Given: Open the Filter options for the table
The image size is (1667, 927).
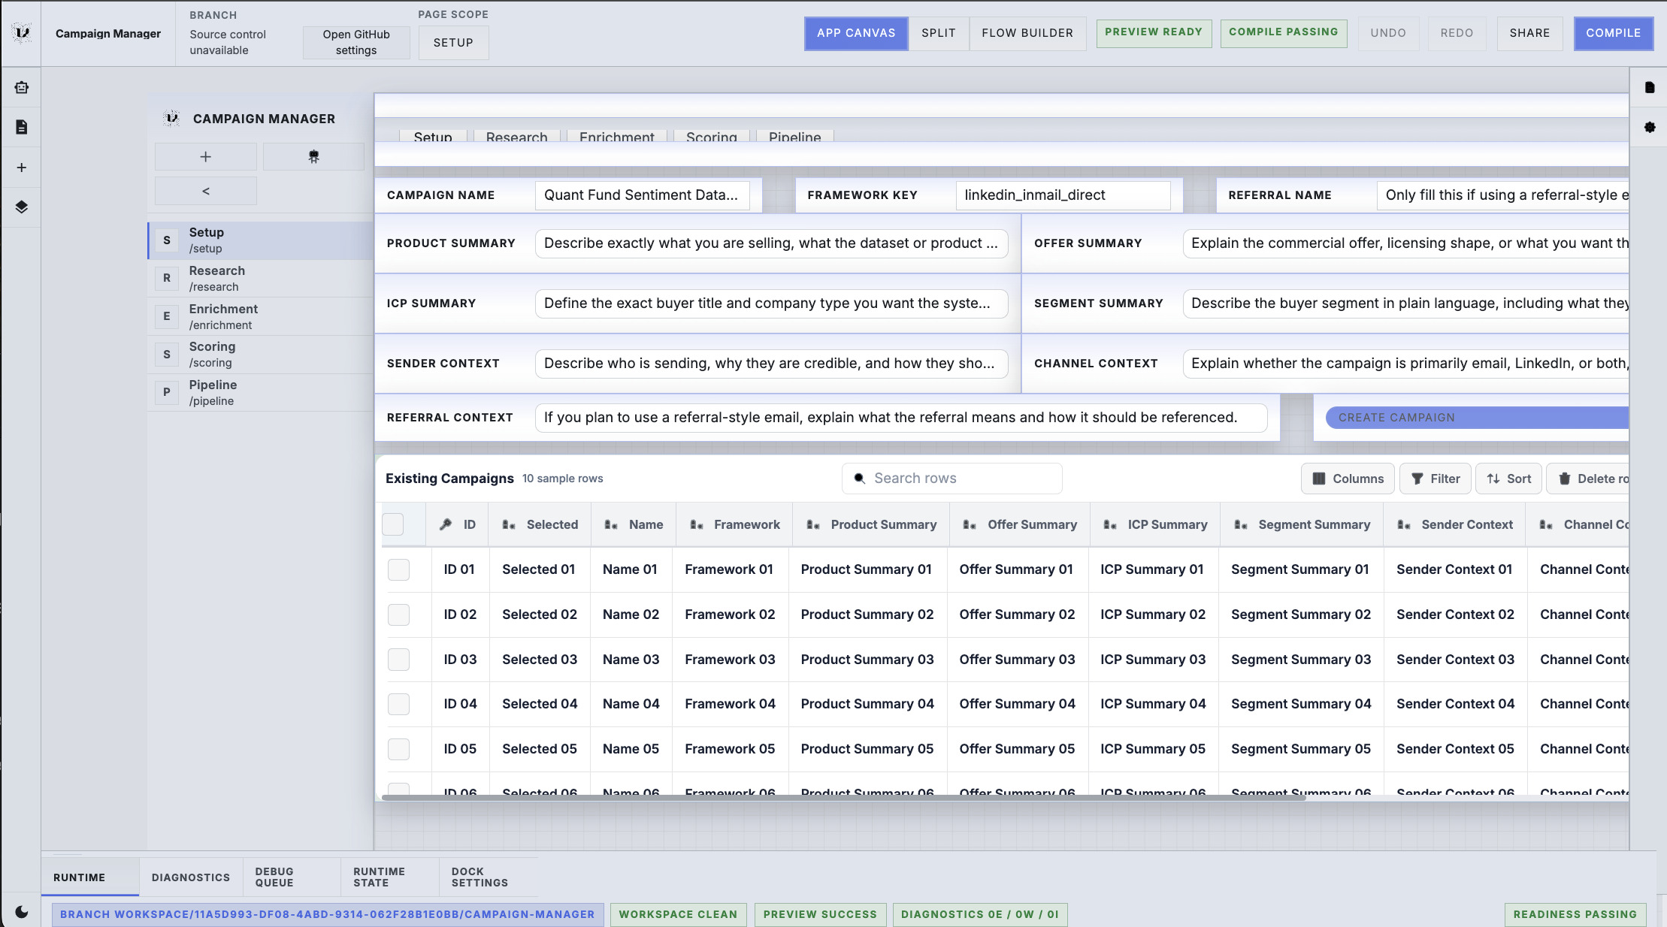Looking at the screenshot, I should click(1435, 479).
